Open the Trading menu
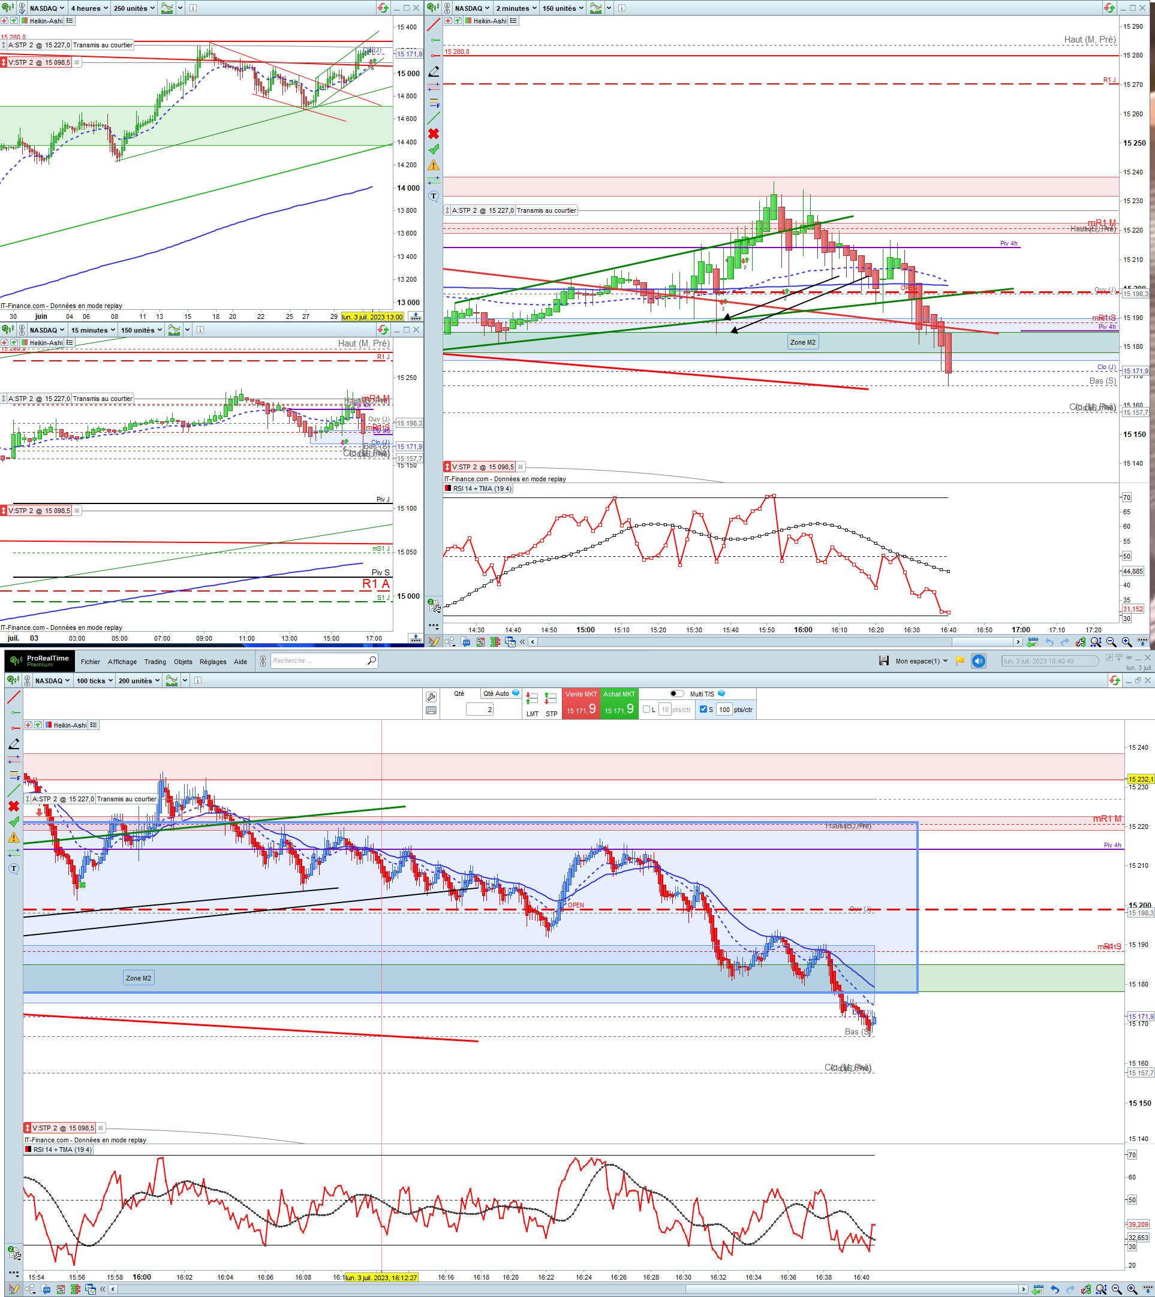This screenshot has width=1155, height=1297. (x=155, y=662)
